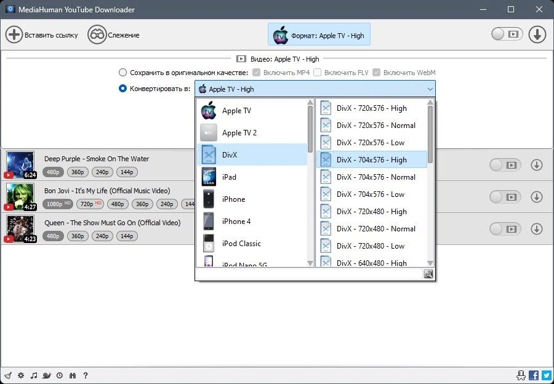Toggle 'Включить MP4' checkbox
Screen dimensions: 554x384
pos(257,73)
